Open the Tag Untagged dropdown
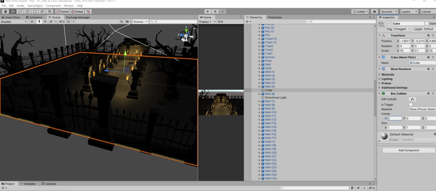Screen dimensions: 436x191 click(403, 29)
